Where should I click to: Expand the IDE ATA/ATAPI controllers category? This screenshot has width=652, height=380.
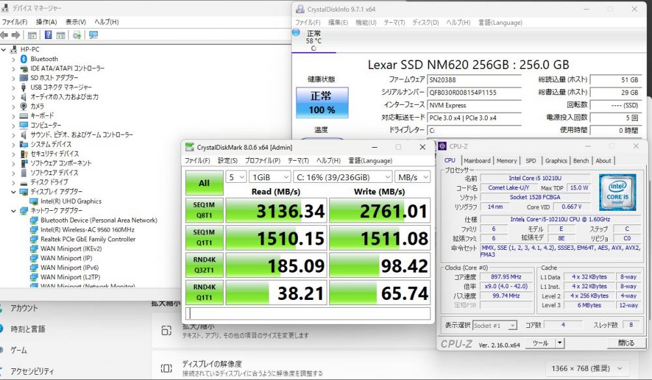(x=13, y=69)
